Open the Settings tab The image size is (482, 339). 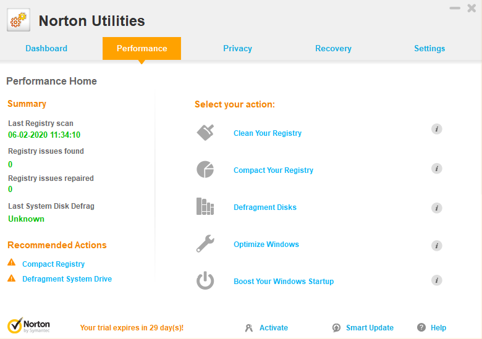tap(429, 49)
